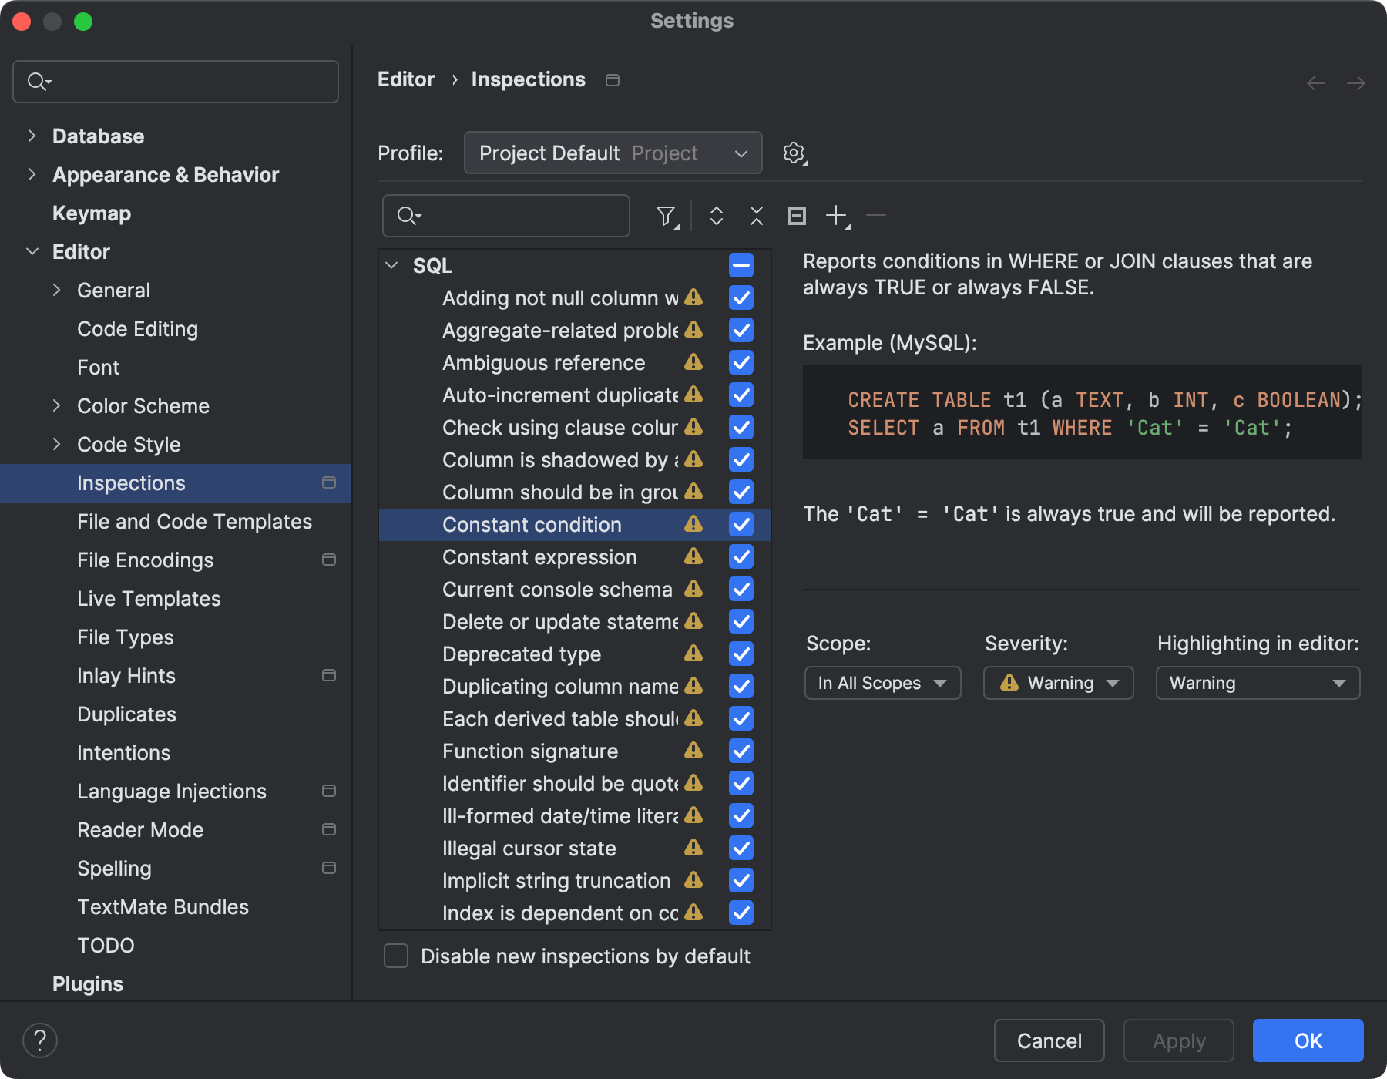This screenshot has height=1079, width=1387.
Task: Open the In All Scopes selector
Action: pyautogui.click(x=882, y=682)
